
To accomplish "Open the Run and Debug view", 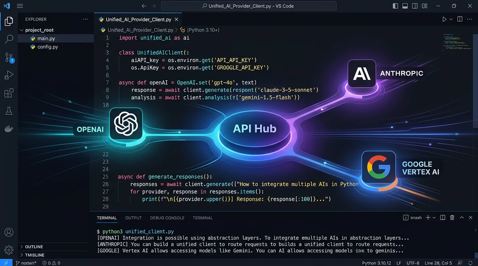I will point(9,75).
